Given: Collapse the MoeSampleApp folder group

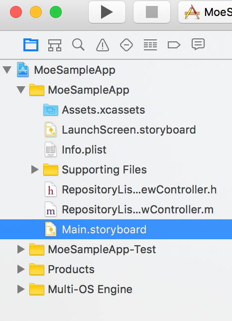Looking at the screenshot, I should tap(21, 90).
